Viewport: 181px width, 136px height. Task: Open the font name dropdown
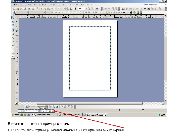pyautogui.click(x=44, y=13)
